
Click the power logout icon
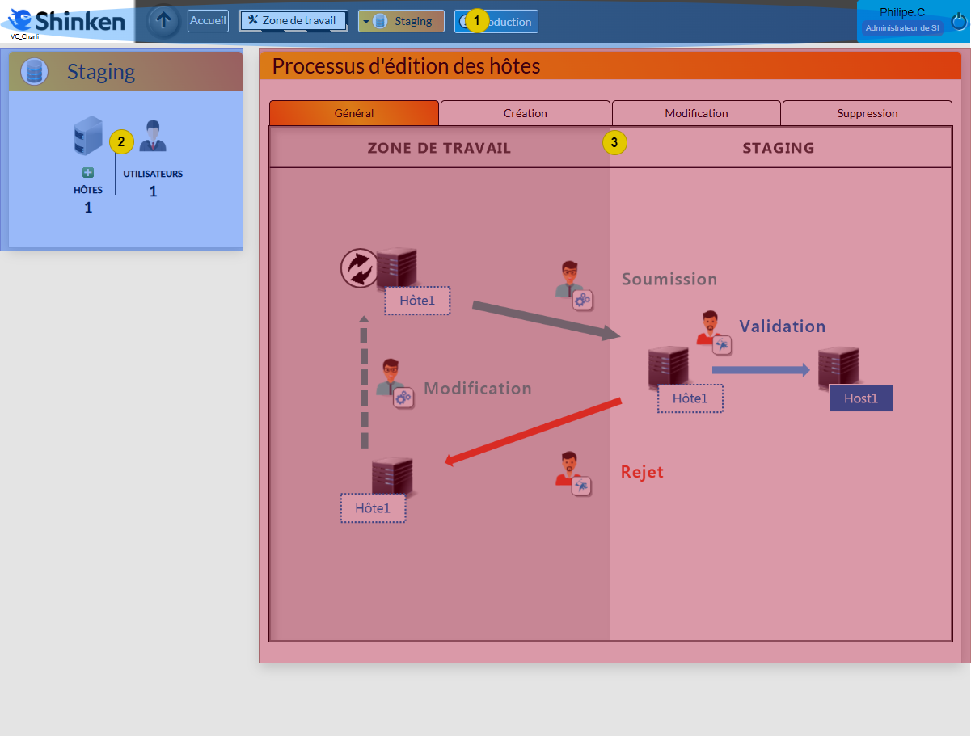coord(959,22)
